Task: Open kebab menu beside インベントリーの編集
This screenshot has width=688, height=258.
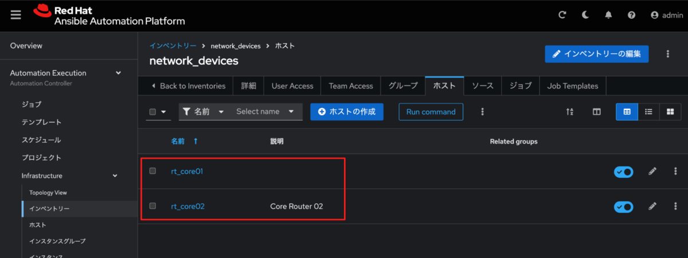Action: 667,54
